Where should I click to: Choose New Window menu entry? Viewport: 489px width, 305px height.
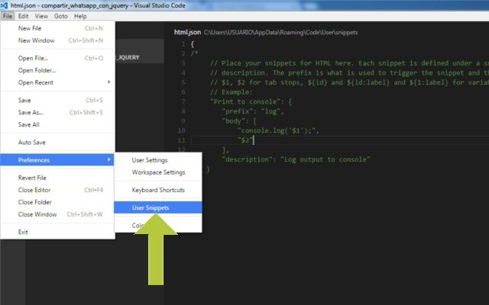(58, 40)
